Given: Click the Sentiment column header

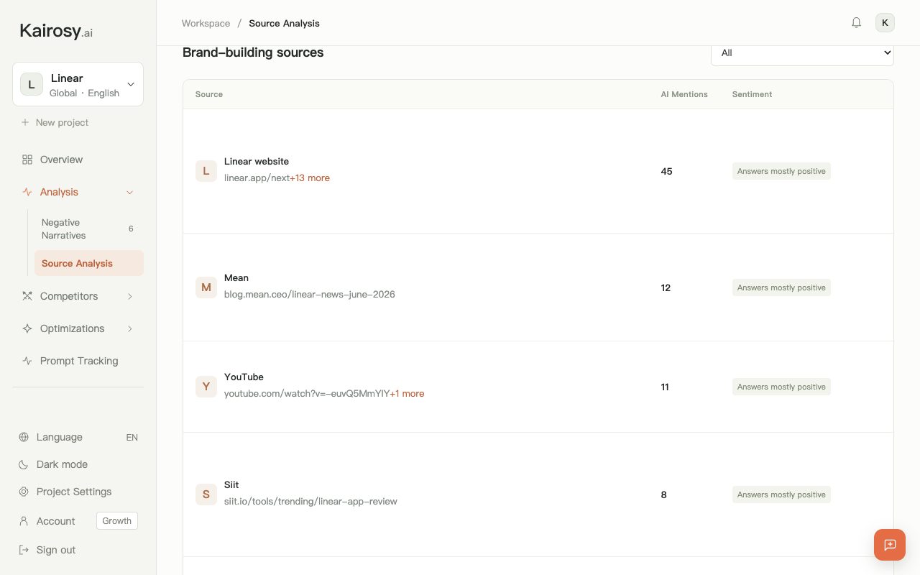Looking at the screenshot, I should (x=752, y=94).
